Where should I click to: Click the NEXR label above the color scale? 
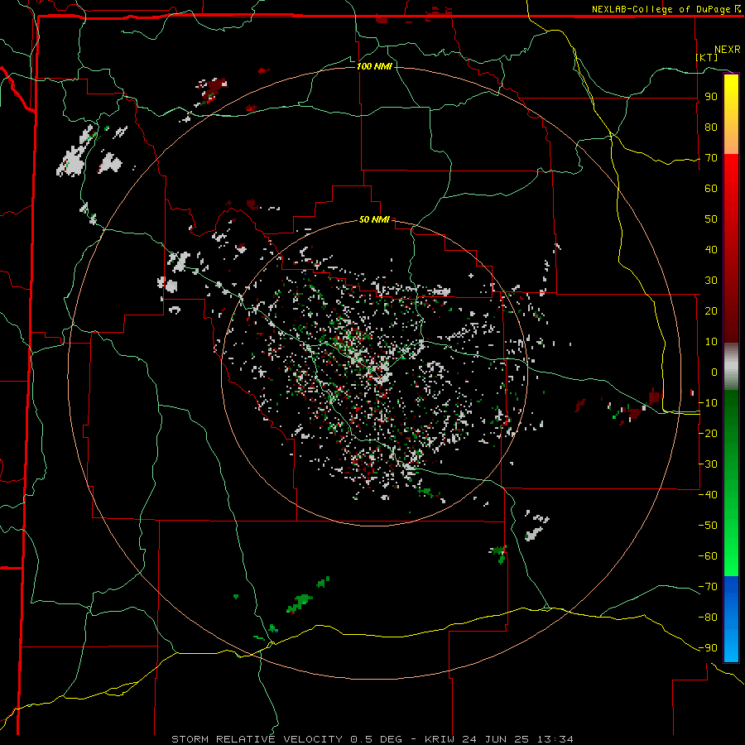[x=727, y=50]
